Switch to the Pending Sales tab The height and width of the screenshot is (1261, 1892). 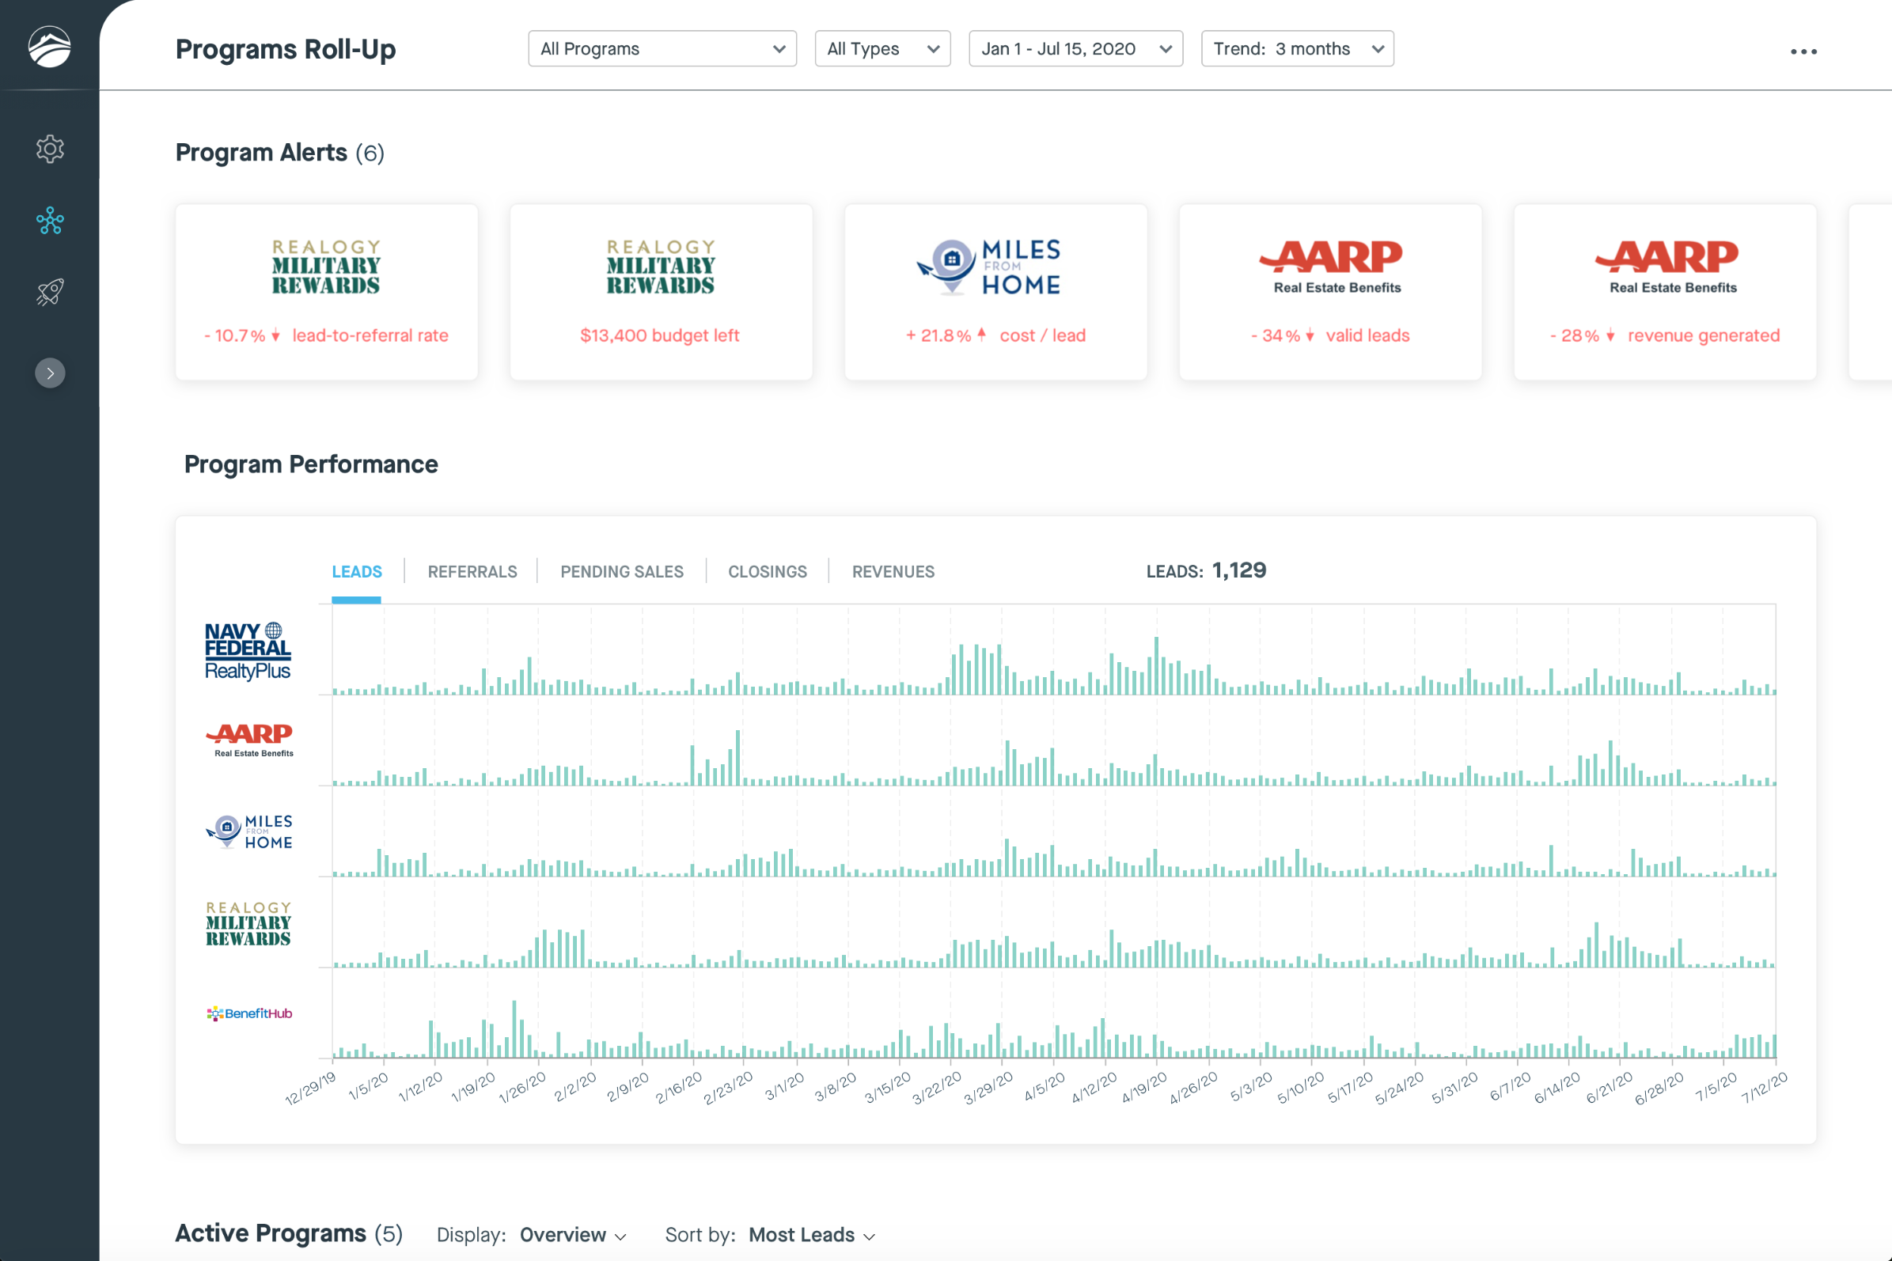pyautogui.click(x=622, y=572)
